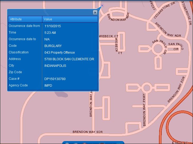Click the Brendon Way SDR street label
Viewport: 193px width, 144px height.
[x=88, y=132]
